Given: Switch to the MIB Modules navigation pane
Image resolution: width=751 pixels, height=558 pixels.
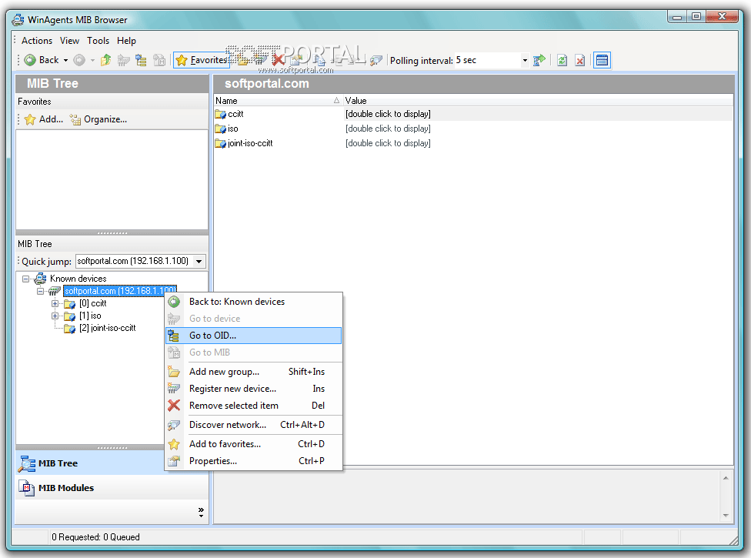Looking at the screenshot, I should [112, 488].
